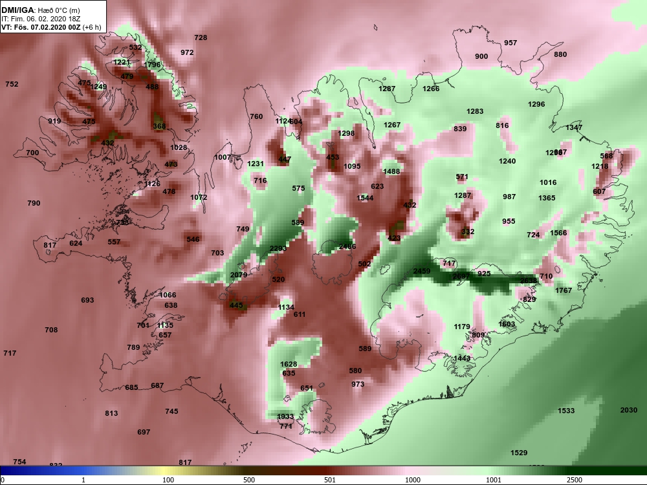Click the map value 2030

pyautogui.click(x=629, y=410)
